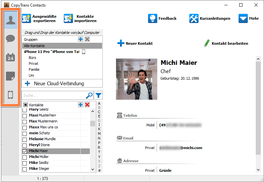Check the Maxx Max uns co checkbox
264x182 pixels.
click(x=24, y=128)
